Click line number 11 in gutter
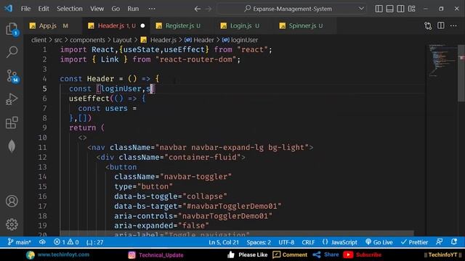Image resolution: width=465 pixels, height=261 pixels. tap(42, 147)
